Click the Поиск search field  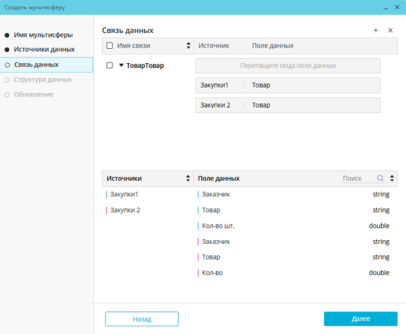[359, 179]
